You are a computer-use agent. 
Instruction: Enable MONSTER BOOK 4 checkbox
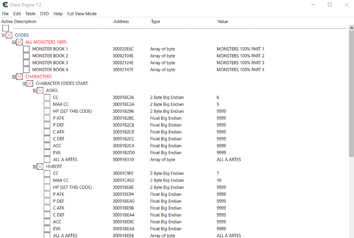click(x=26, y=70)
